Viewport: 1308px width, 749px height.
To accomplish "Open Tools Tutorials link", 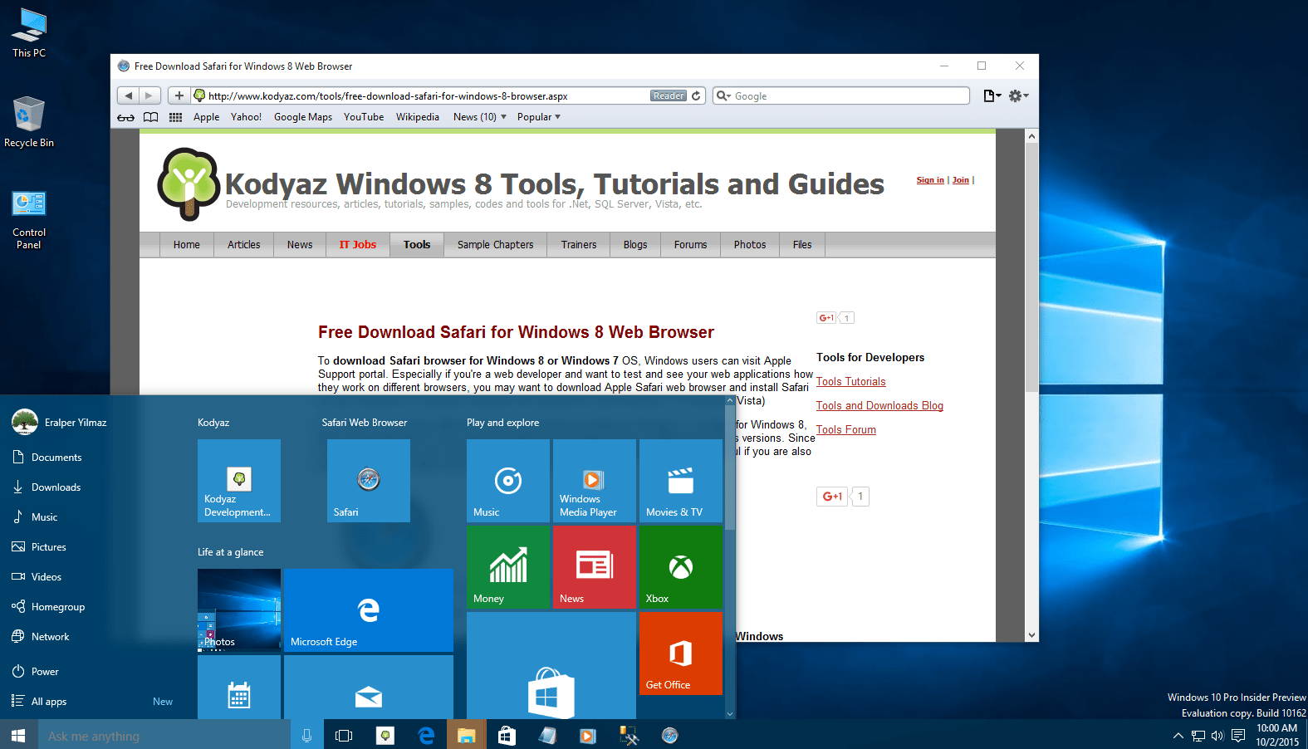I will (x=850, y=382).
